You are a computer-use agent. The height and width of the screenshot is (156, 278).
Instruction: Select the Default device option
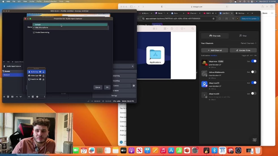click(x=70, y=25)
